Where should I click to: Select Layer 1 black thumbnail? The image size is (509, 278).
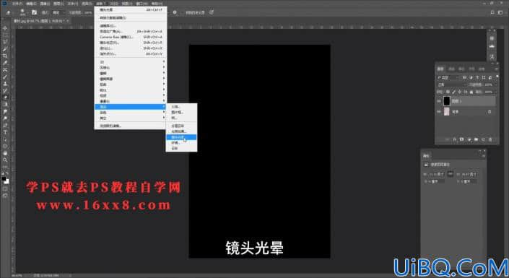coord(447,101)
